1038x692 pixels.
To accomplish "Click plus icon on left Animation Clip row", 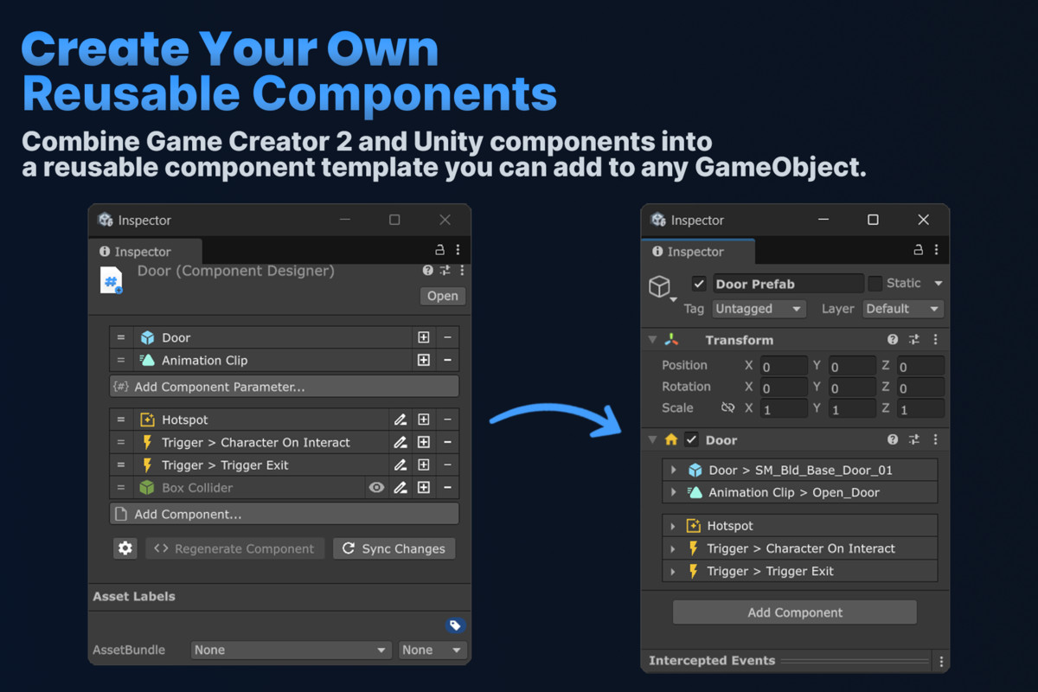I will (x=424, y=361).
